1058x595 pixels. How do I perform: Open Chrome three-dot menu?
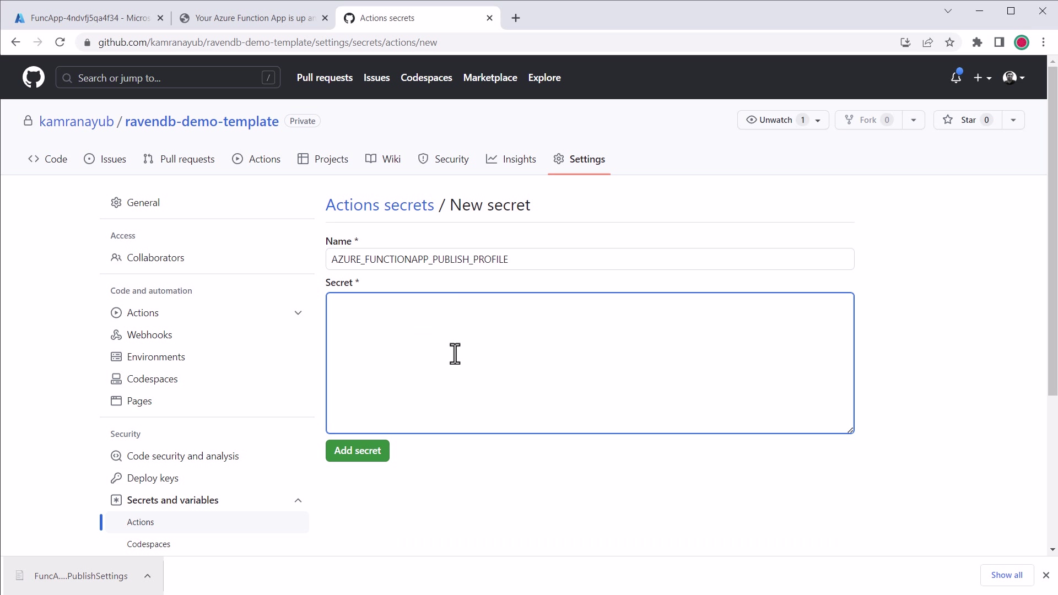tap(1043, 42)
